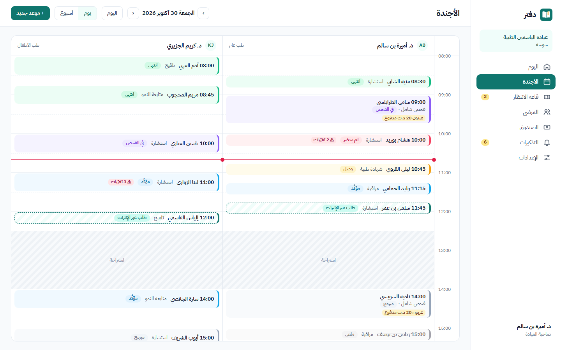Open the صاحبة العيادة user profile

pyautogui.click(x=516, y=330)
